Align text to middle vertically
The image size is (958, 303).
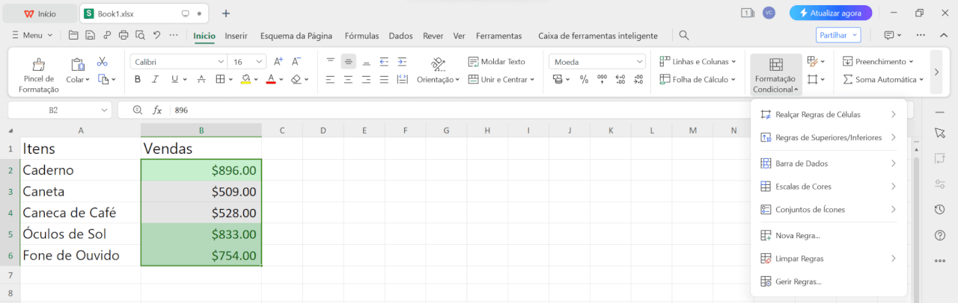[348, 61]
